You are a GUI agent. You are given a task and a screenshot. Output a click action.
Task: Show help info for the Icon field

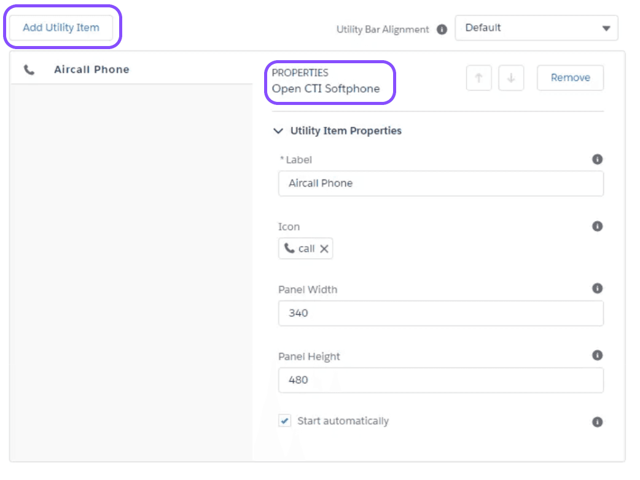597,226
